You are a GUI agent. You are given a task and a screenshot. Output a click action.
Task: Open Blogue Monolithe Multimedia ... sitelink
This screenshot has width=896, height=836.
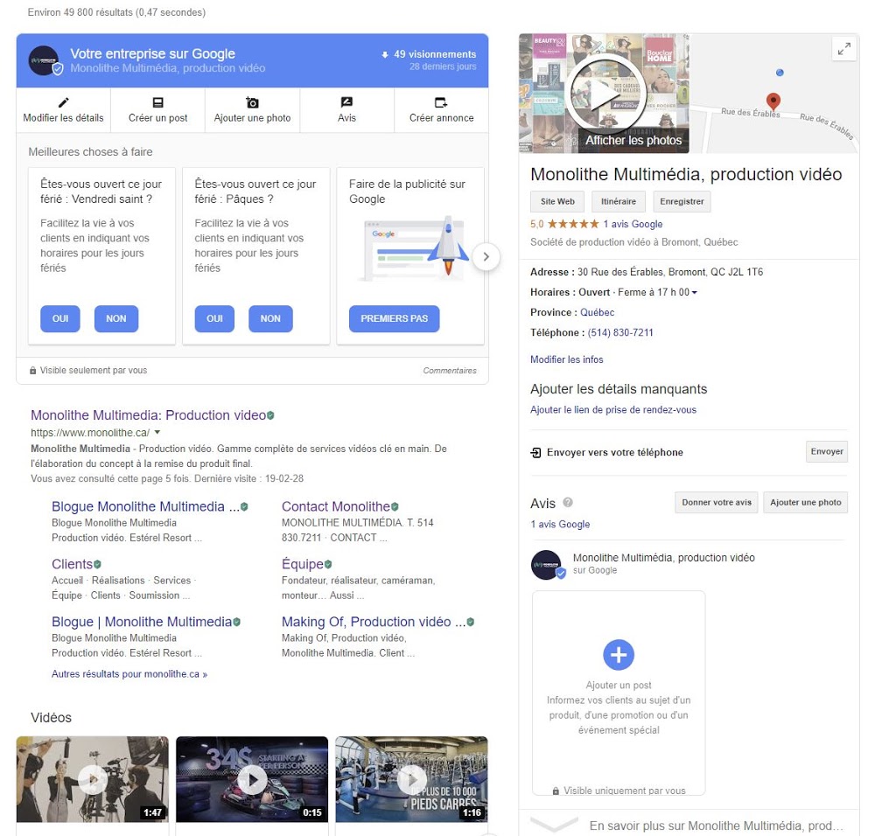click(x=146, y=506)
